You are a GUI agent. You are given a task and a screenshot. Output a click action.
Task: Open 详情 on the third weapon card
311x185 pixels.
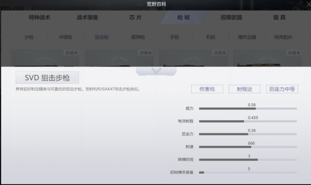220,53
